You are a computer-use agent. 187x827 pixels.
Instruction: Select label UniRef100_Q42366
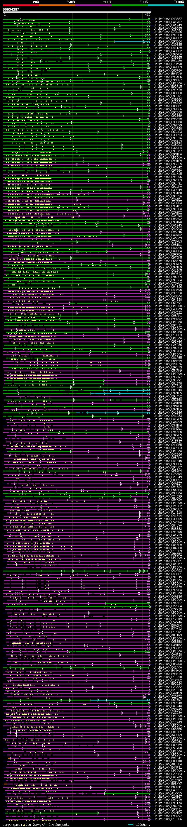coord(168,455)
